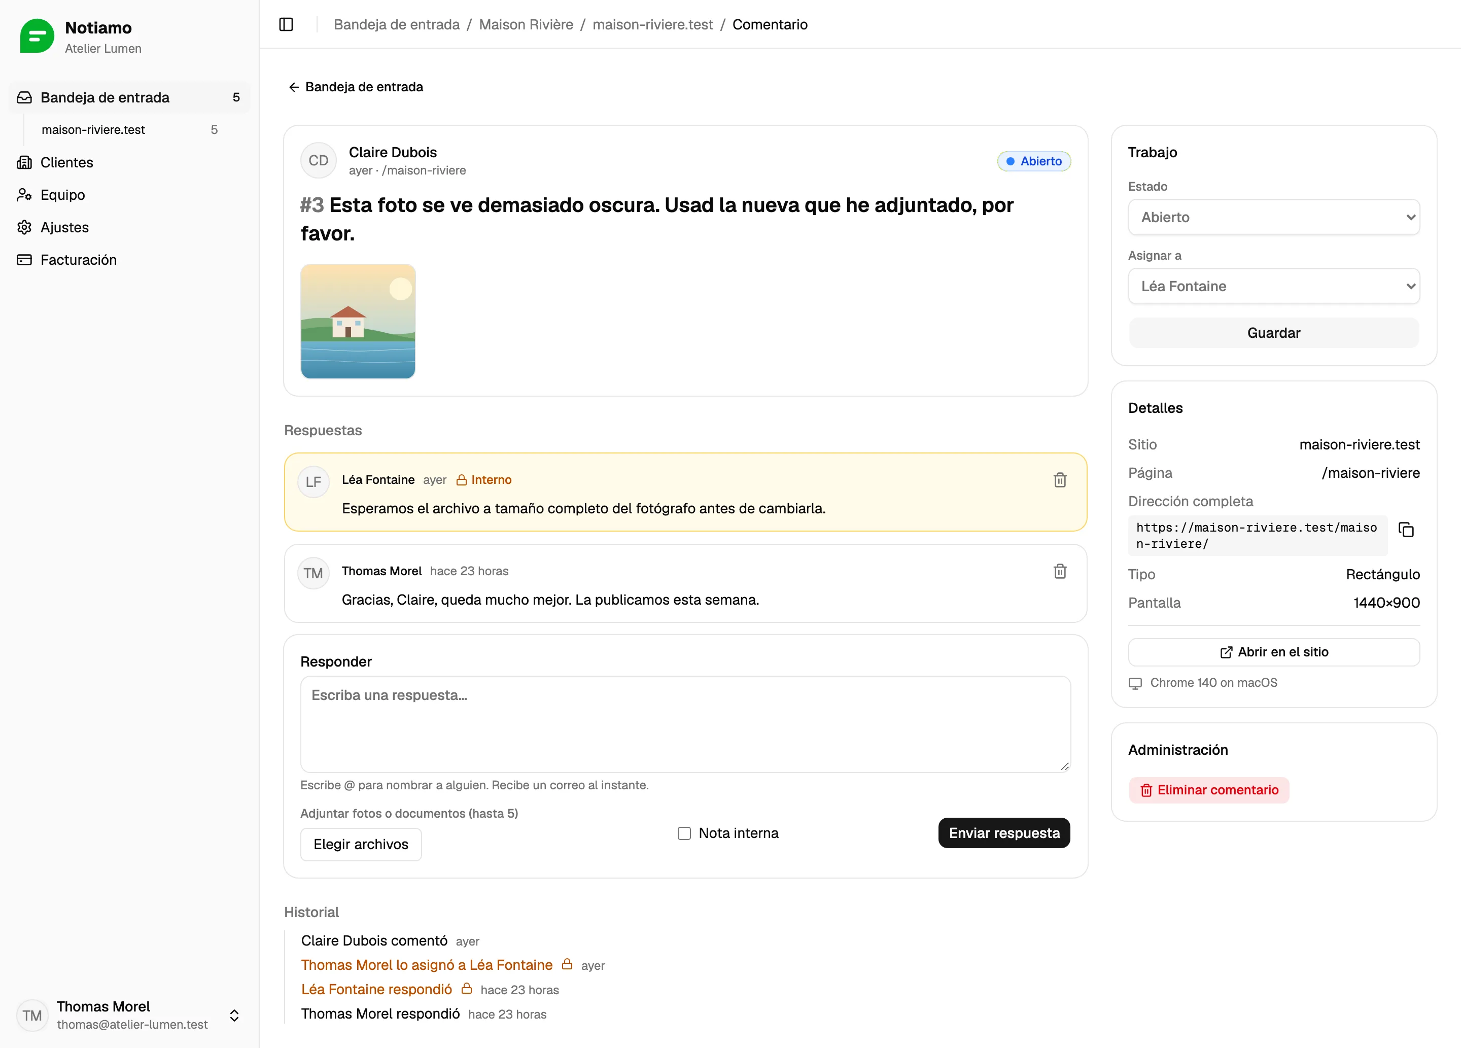
Task: Click the LF avatar in replies
Action: pos(314,482)
